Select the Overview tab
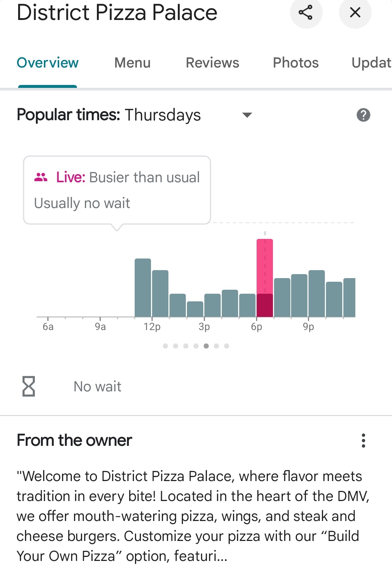Screen dimensions: 392x574 pyautogui.click(x=48, y=63)
